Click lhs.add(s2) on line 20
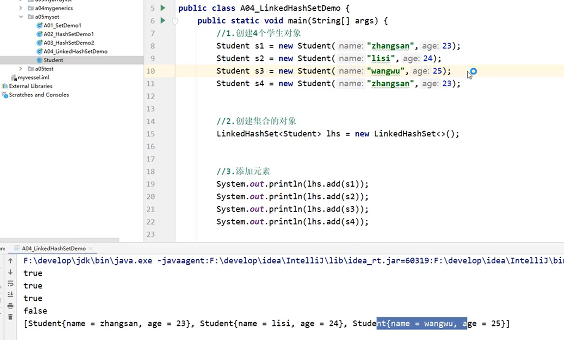Viewport: 564px width, 340px height. click(x=333, y=197)
